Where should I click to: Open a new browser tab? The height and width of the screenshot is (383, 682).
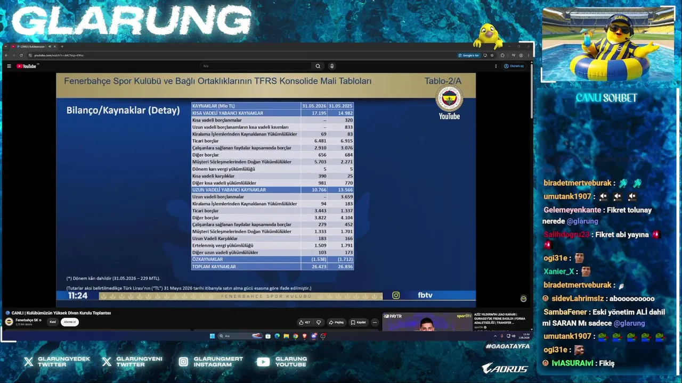click(62, 46)
